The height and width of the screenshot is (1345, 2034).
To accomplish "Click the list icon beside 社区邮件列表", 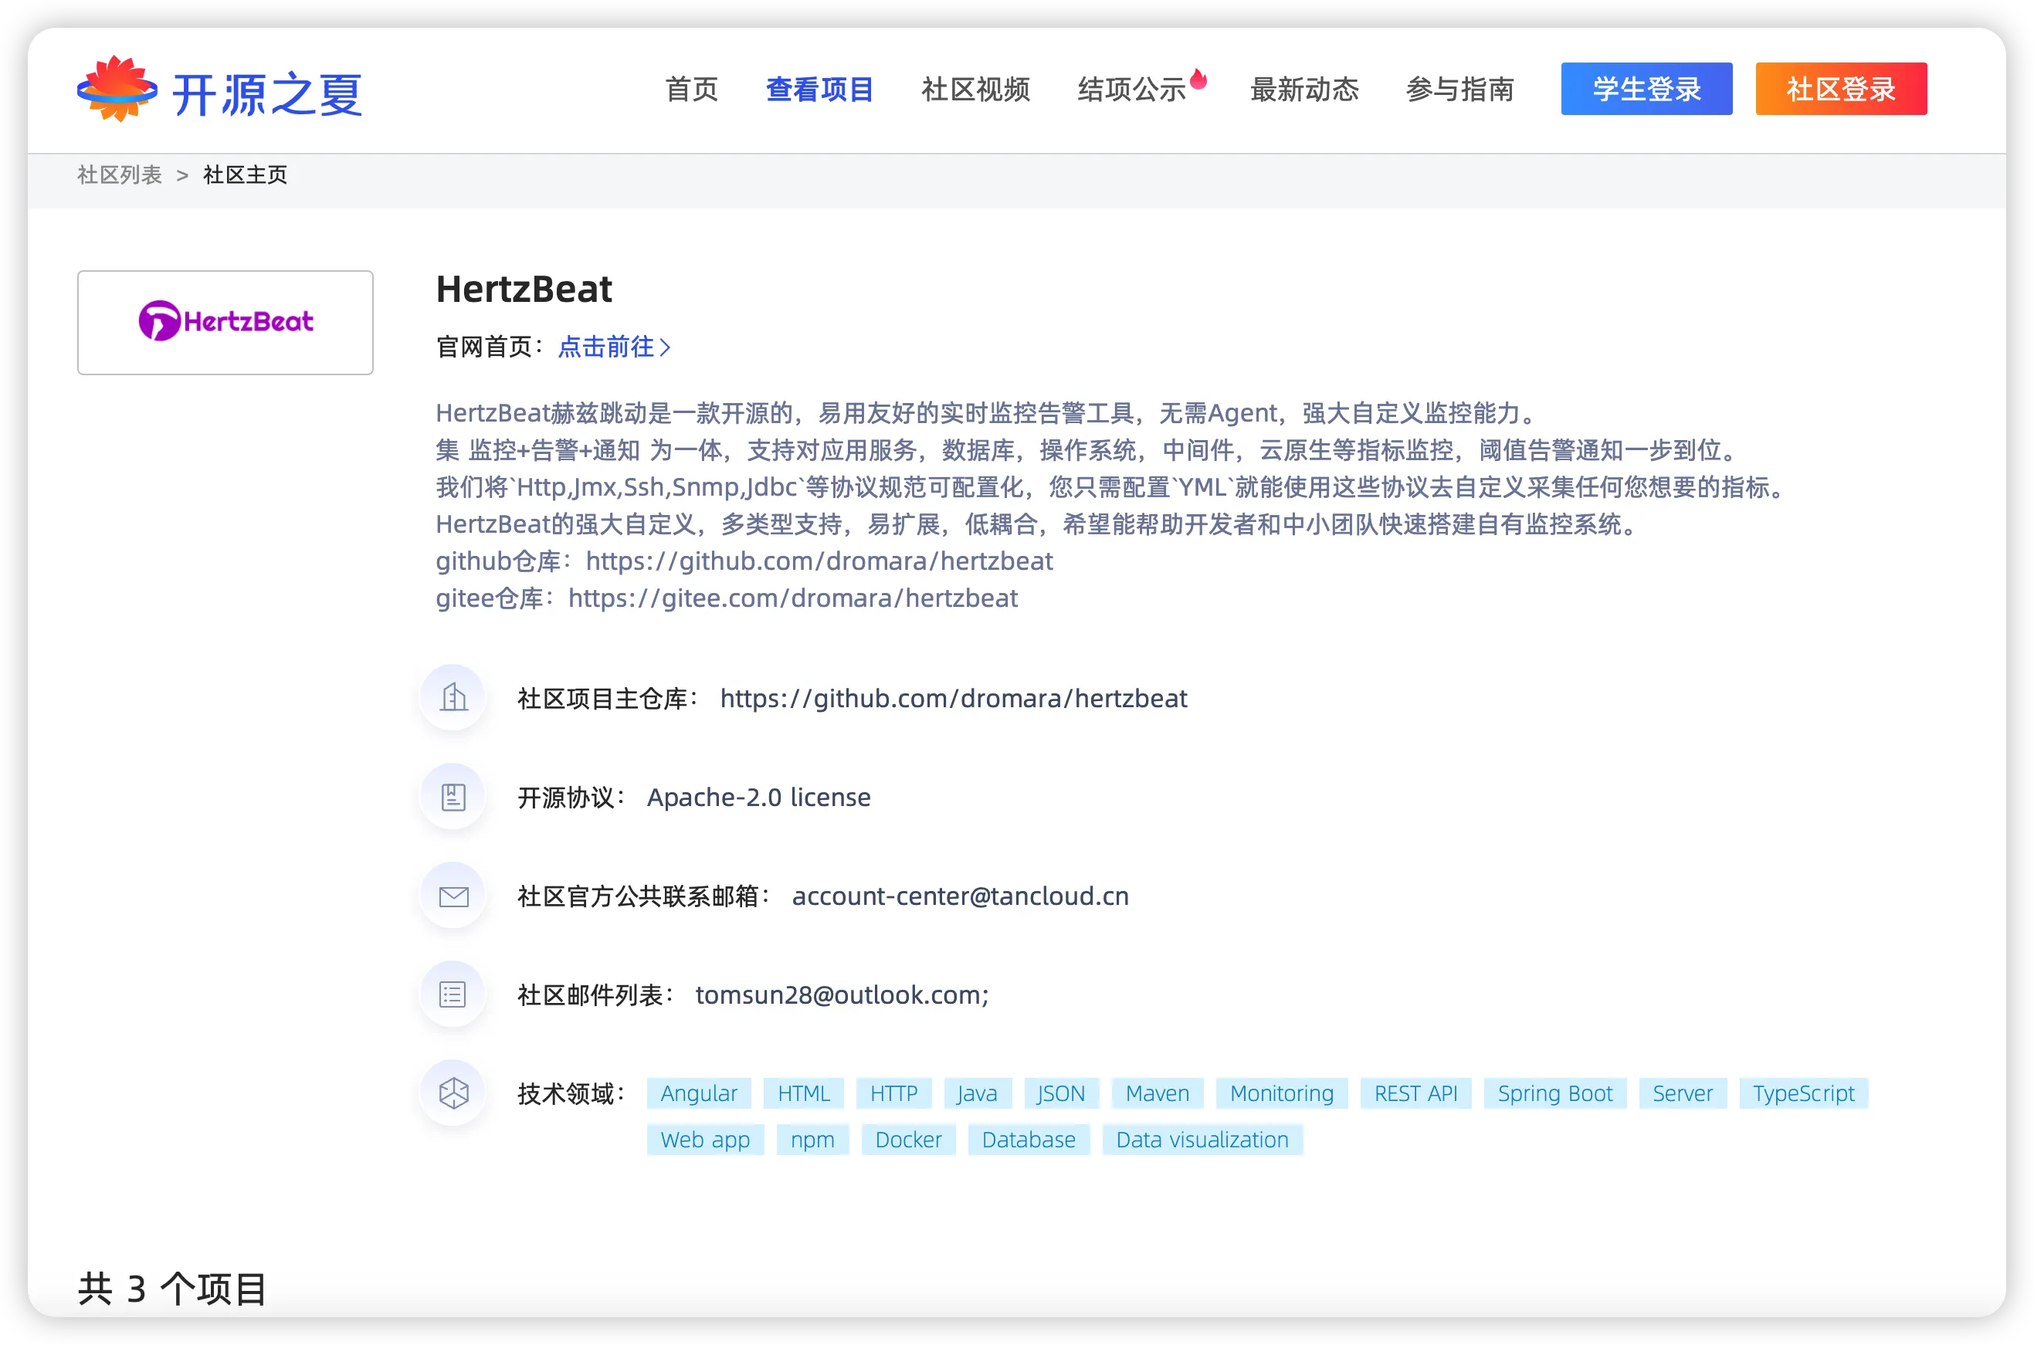I will tap(453, 994).
